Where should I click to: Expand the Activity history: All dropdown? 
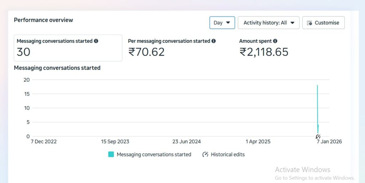click(x=268, y=23)
